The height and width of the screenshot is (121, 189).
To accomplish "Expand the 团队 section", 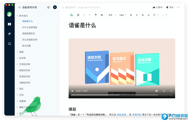I will (x=17, y=89).
